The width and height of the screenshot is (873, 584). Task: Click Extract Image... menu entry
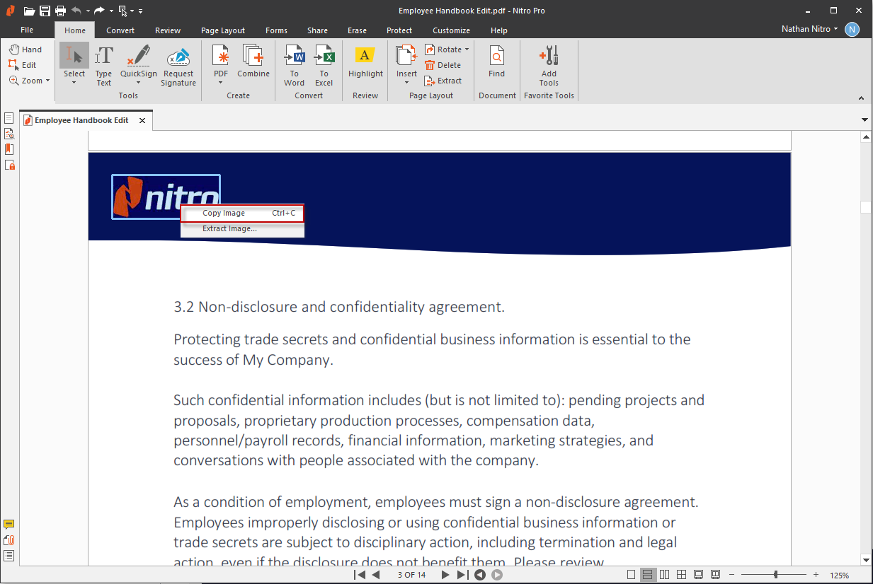[x=229, y=229]
